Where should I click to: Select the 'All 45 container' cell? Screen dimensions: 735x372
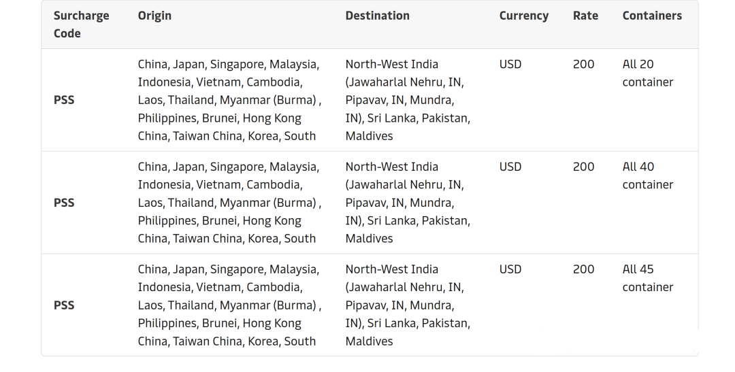pyautogui.click(x=647, y=278)
